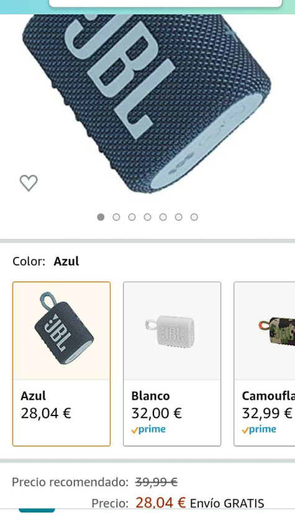The height and width of the screenshot is (515, 295).
Task: Tap the heart wishlist icon
Action: click(x=29, y=183)
